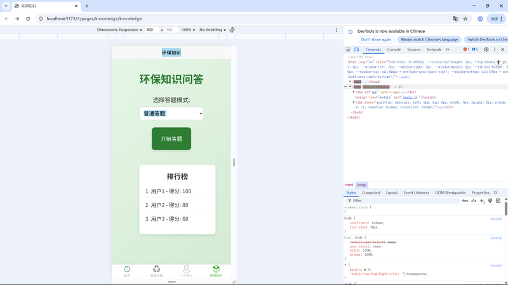508x285 pixels.
Task: Switch to the Sources tab
Action: click(414, 49)
